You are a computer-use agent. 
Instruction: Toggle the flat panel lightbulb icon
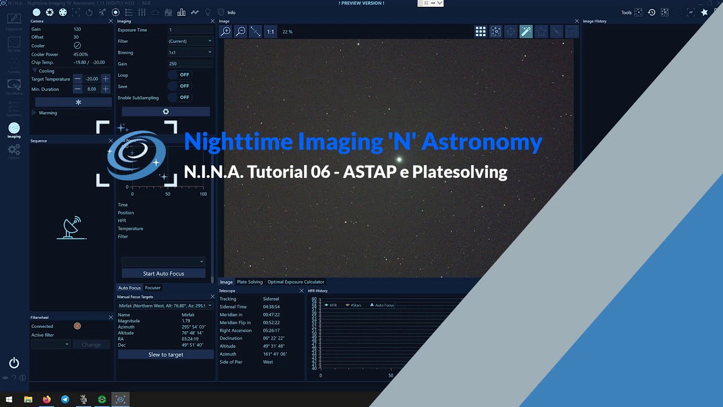coord(208,12)
